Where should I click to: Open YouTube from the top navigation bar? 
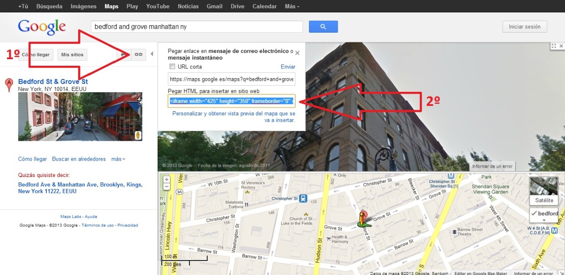(158, 7)
